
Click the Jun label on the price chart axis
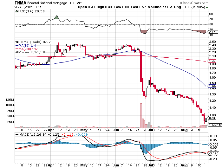tap(116, 130)
